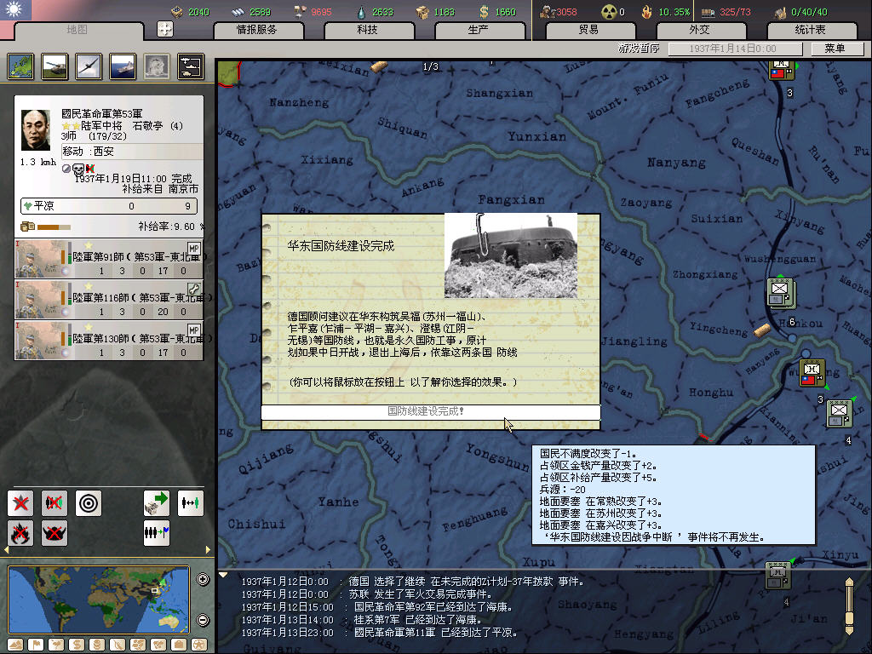Click the green arrow redeploy unit icon
872x654 pixels.
click(x=156, y=503)
